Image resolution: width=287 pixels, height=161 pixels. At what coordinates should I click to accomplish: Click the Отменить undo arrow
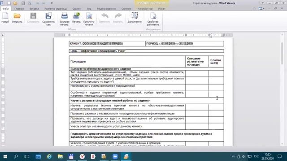(104, 16)
